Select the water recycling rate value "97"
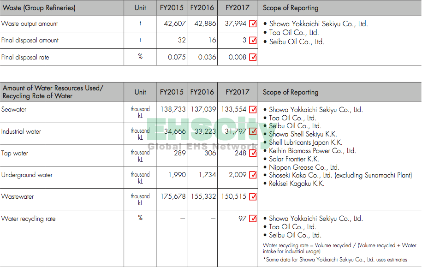 pos(242,219)
